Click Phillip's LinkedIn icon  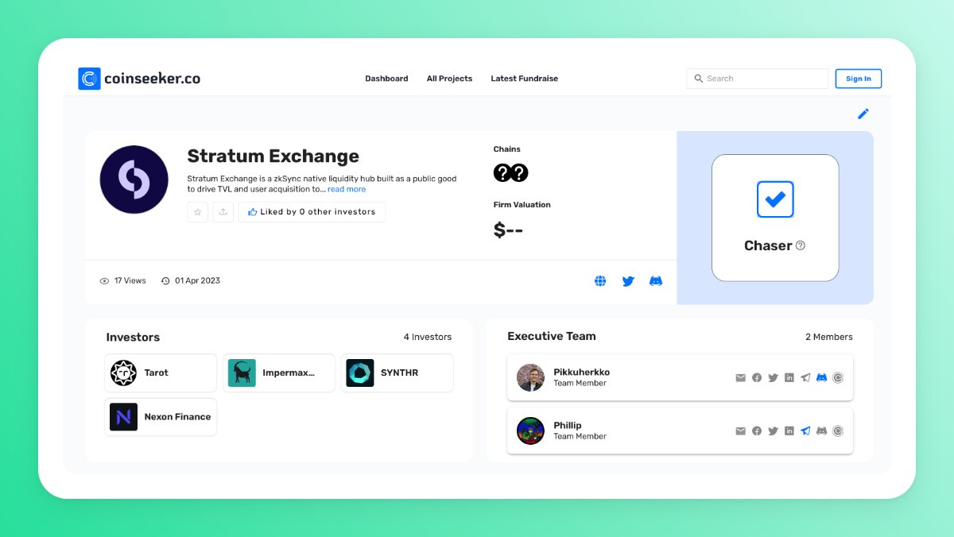(x=789, y=431)
